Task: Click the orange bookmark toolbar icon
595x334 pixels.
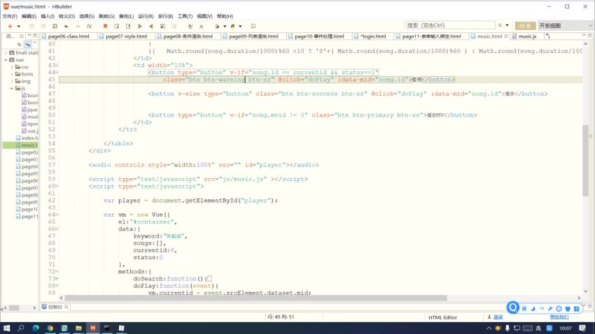Action: pos(105,26)
